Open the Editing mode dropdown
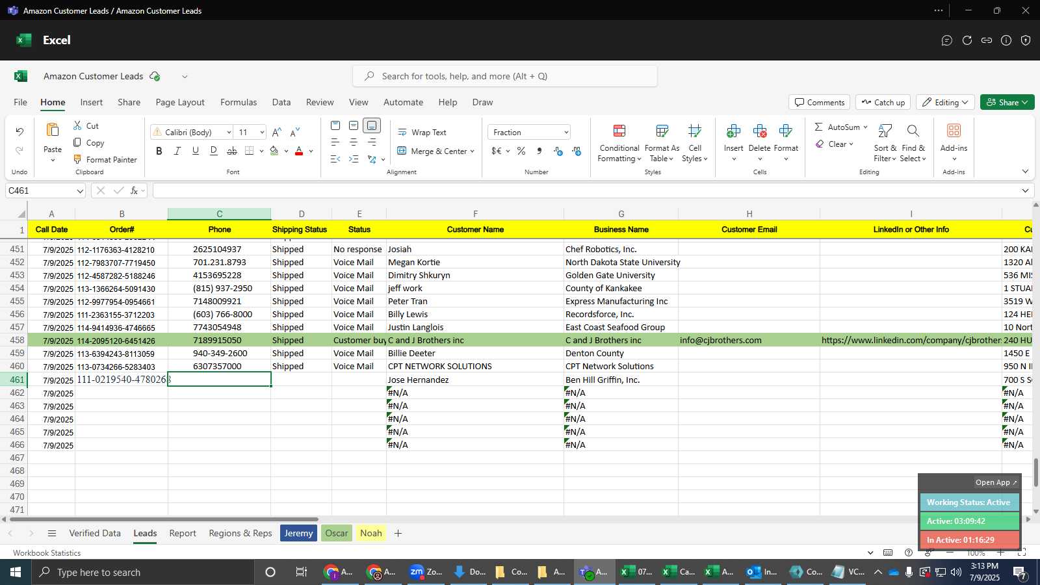Image resolution: width=1040 pixels, height=585 pixels. [x=946, y=103]
